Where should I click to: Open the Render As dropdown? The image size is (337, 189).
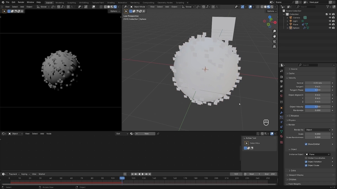(x=318, y=130)
